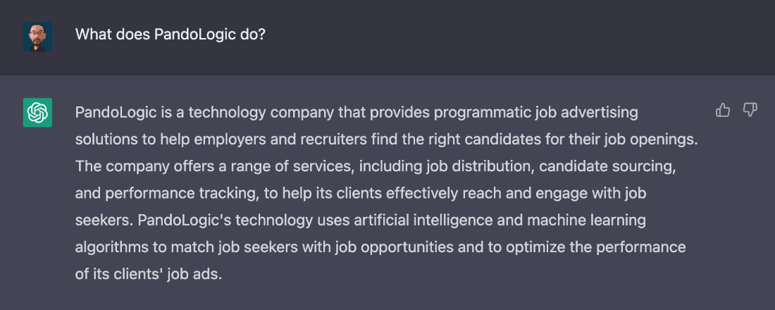This screenshot has width=775, height=310.
Task: Click the final line ending "job ads."
Action: point(149,274)
